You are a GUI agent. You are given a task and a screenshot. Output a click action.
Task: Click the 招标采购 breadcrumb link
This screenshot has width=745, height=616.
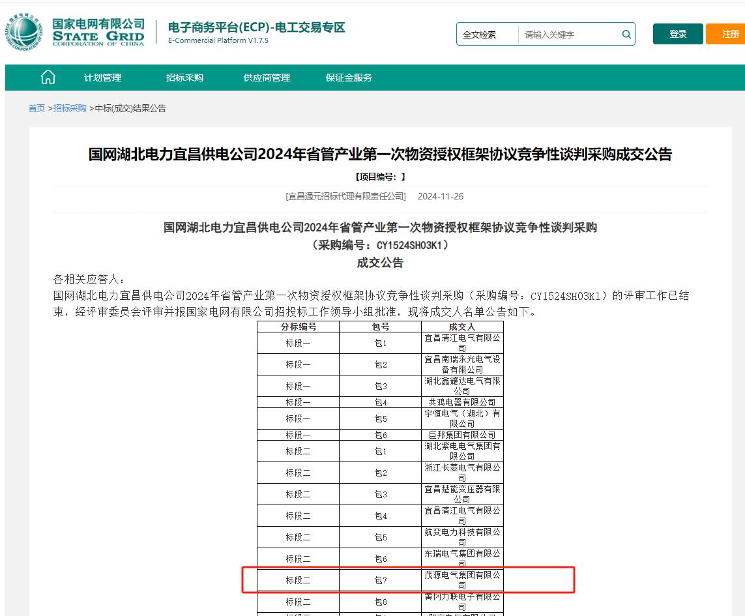70,108
